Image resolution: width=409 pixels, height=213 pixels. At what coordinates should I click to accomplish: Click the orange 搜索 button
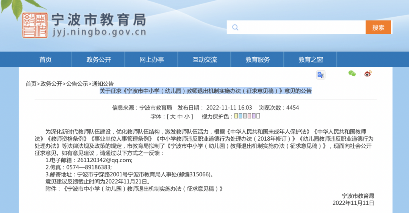point(378,27)
